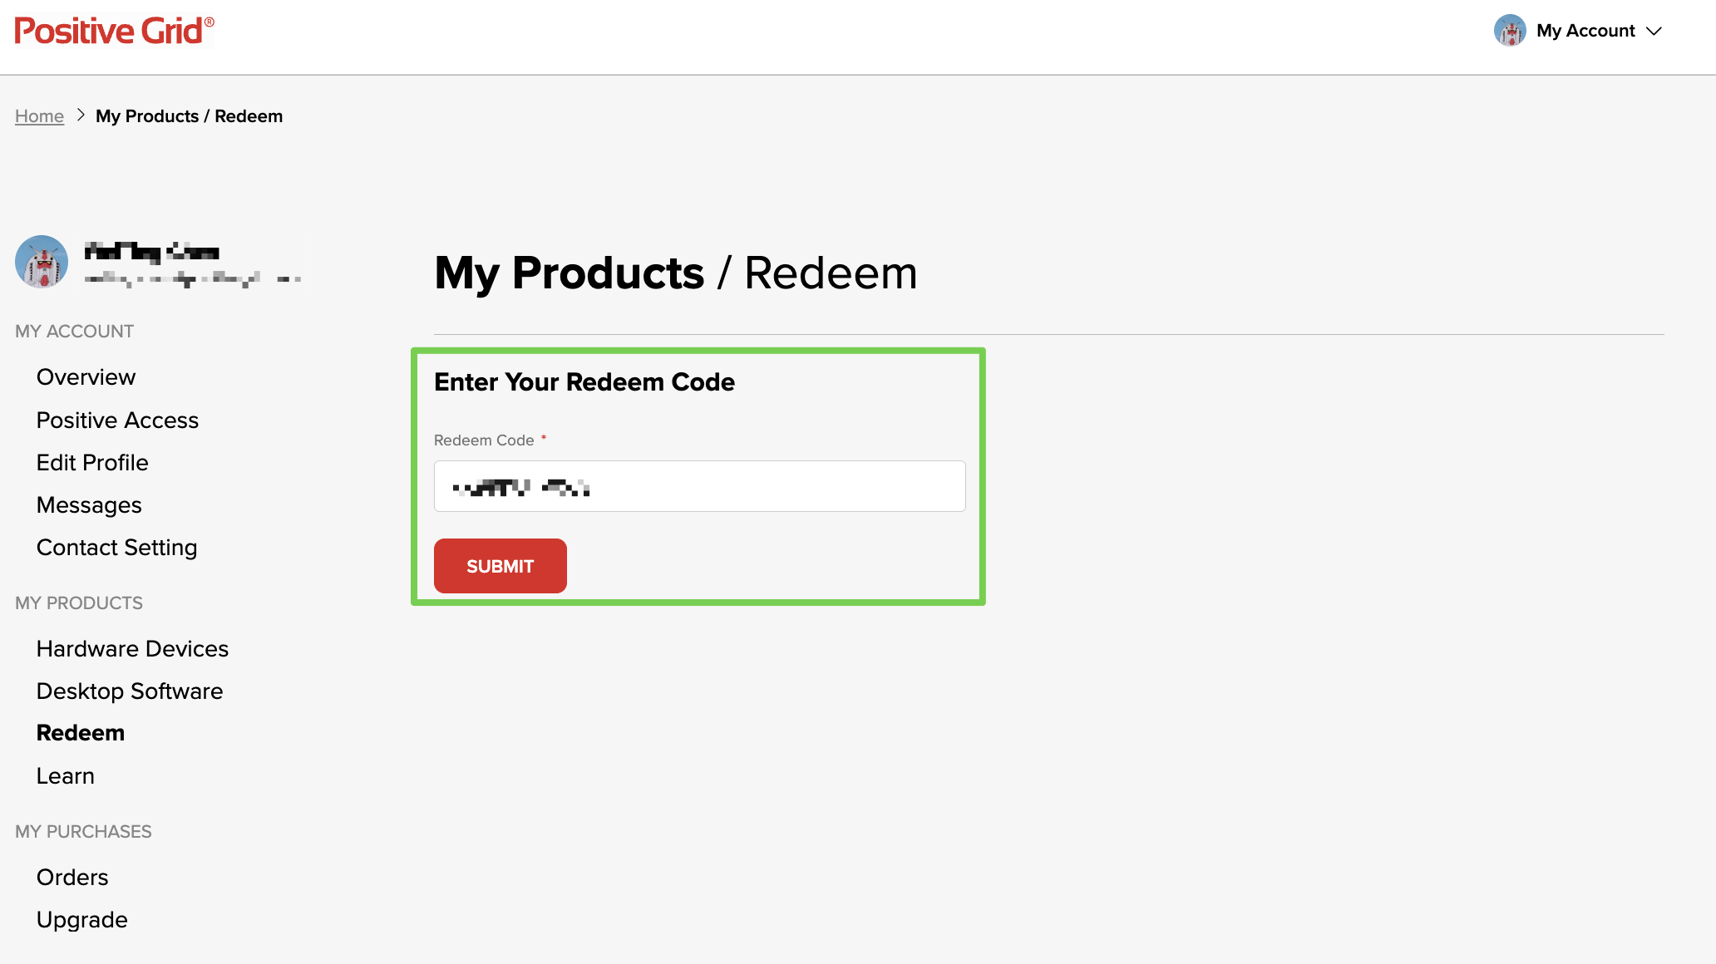Navigate to Positive Access
The height and width of the screenshot is (964, 1716).
[117, 421]
